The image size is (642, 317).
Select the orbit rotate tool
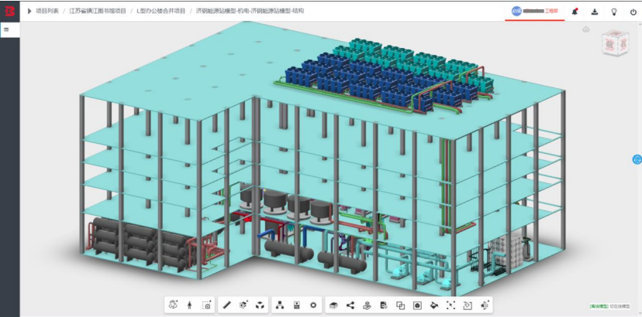point(174,305)
